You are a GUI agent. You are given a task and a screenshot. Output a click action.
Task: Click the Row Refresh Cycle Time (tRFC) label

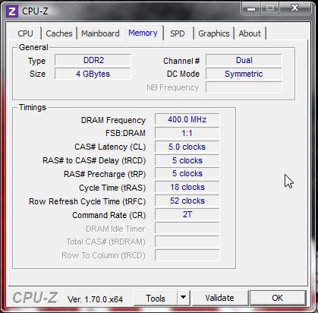pyautogui.click(x=87, y=201)
